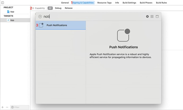Clear the capability search text
The width and height of the screenshot is (183, 110).
[147, 16]
